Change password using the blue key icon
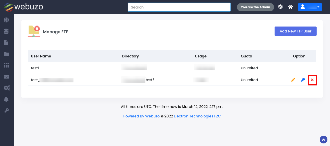The width and height of the screenshot is (330, 146). point(303,80)
